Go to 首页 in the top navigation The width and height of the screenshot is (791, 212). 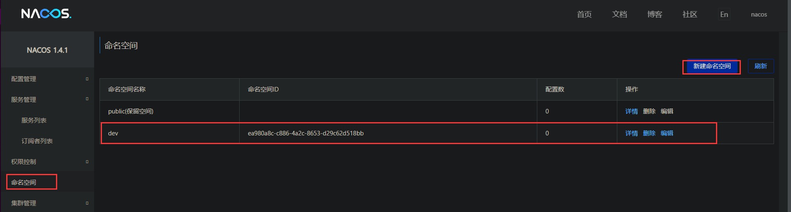(584, 14)
